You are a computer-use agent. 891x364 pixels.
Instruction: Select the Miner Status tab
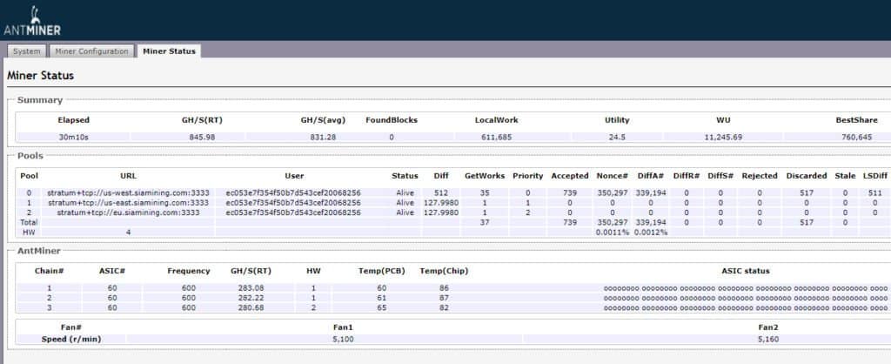(x=169, y=51)
